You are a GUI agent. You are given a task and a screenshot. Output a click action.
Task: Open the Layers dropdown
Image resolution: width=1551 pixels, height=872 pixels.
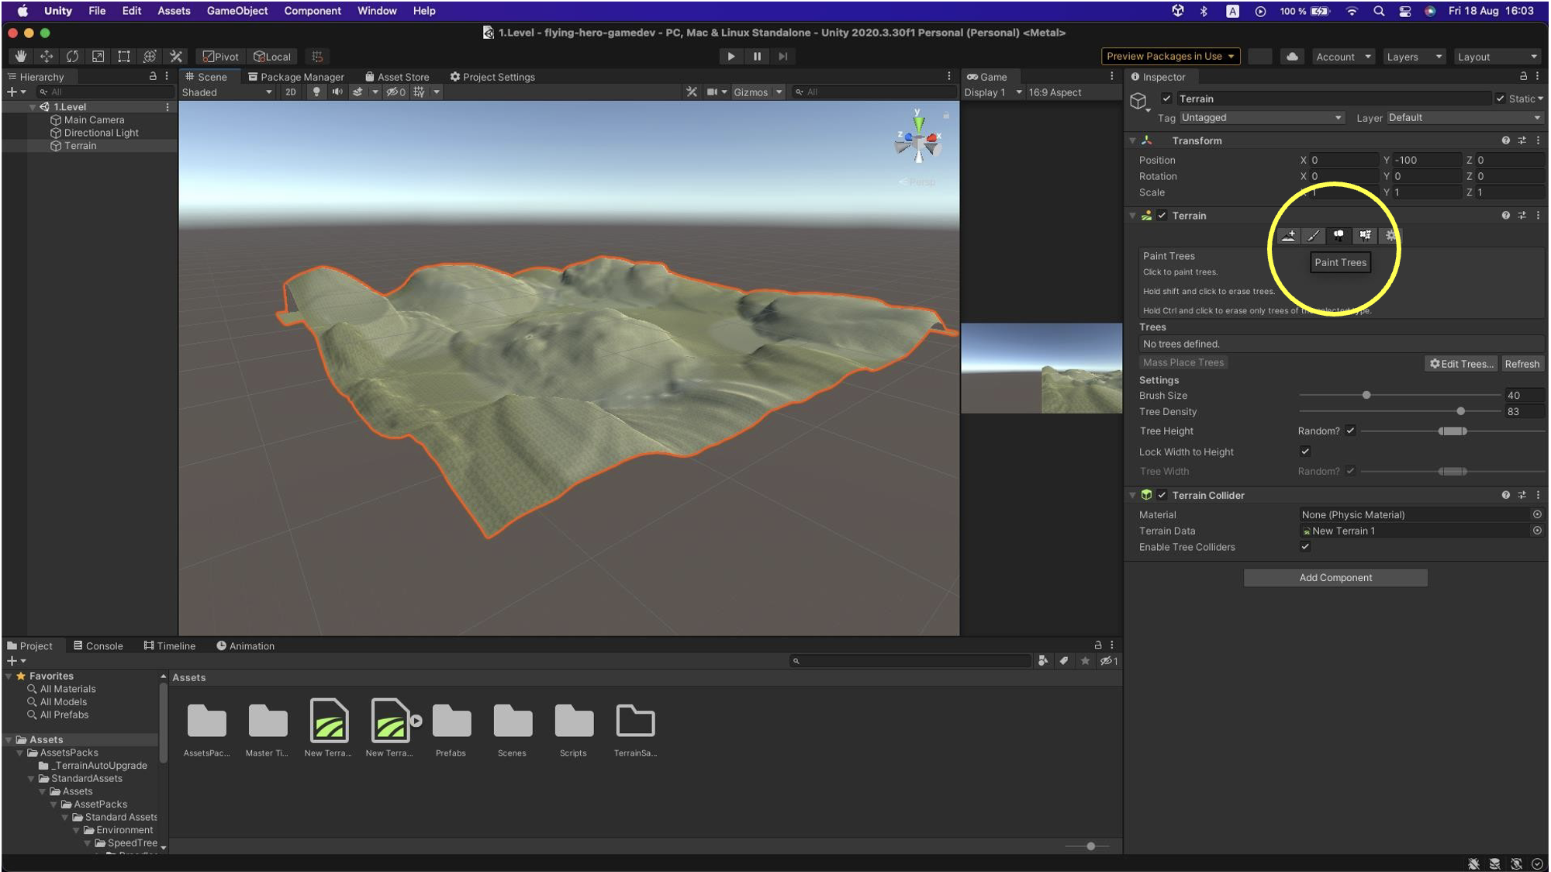1415,57
